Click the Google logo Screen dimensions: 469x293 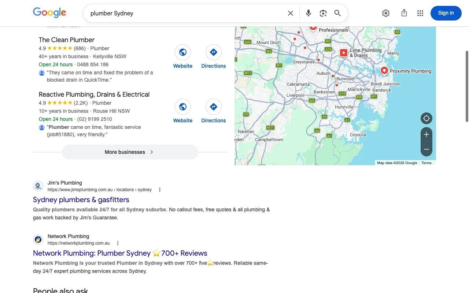49,12
